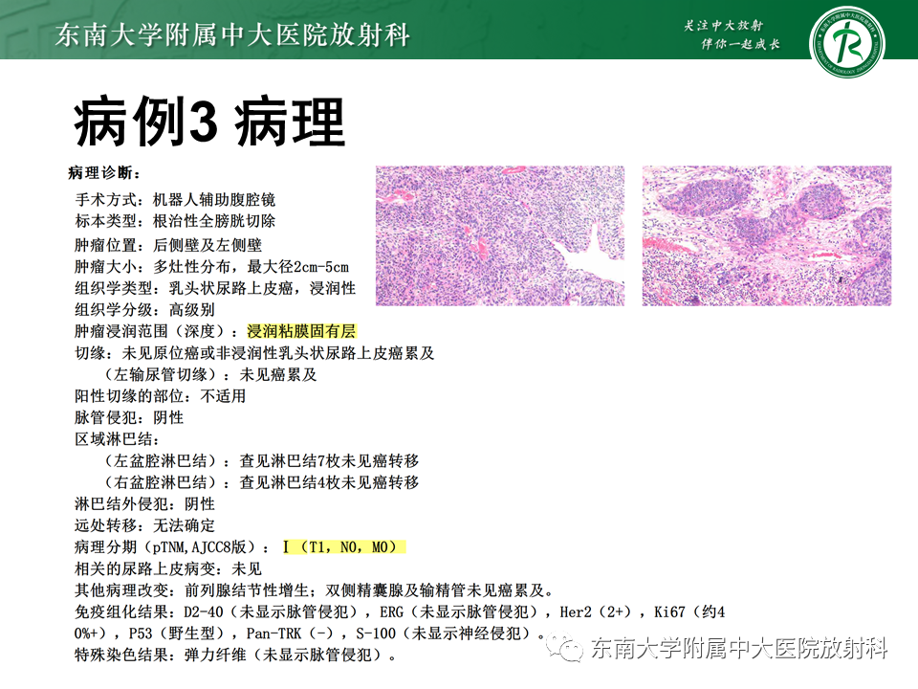
Task: Click the left pelvic lymph node line '7枚'
Action: click(260, 461)
